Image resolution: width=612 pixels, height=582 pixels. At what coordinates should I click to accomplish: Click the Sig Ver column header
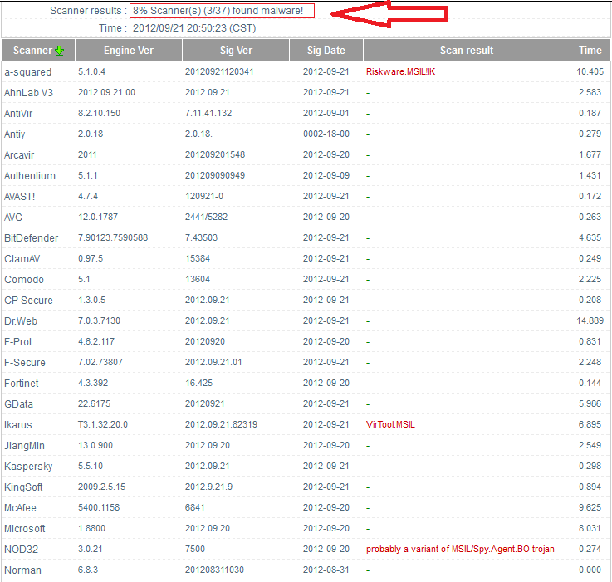[x=234, y=51]
